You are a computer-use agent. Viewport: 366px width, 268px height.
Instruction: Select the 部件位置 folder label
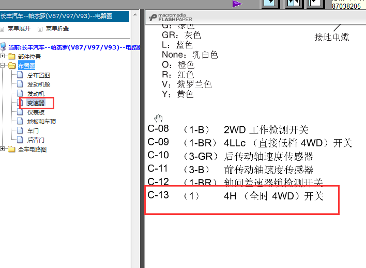click(29, 57)
